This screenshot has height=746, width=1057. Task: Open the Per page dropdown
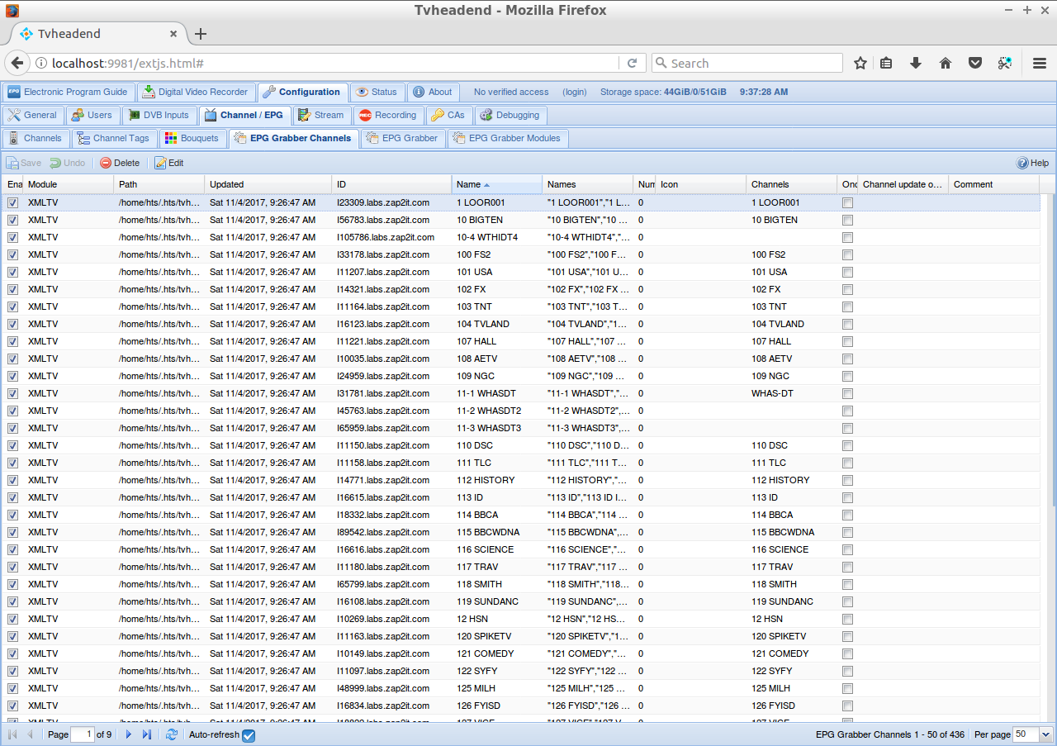(1045, 734)
